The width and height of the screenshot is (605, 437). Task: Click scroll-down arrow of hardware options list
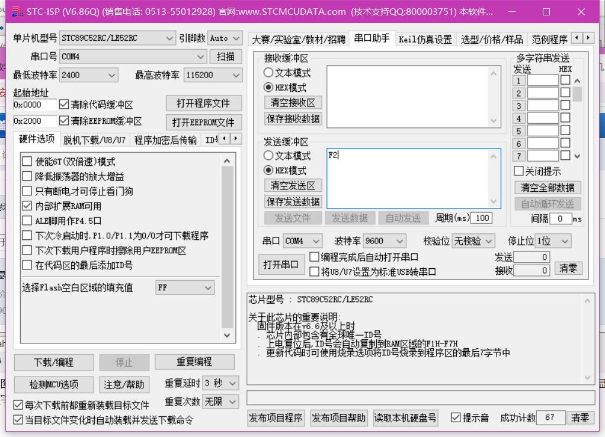coord(227,335)
